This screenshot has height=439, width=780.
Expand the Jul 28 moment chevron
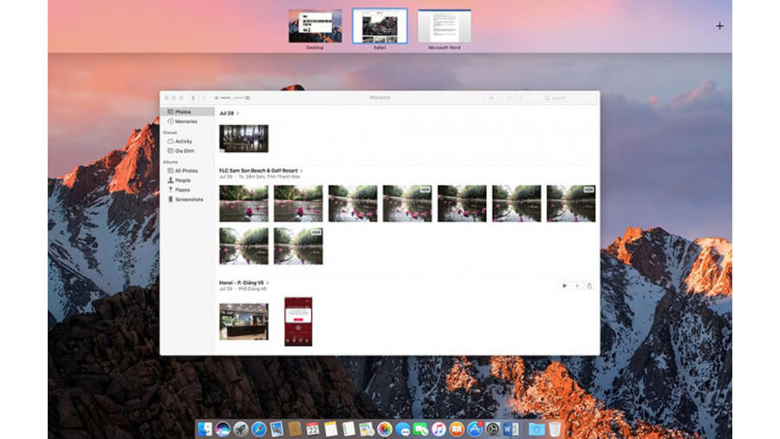[238, 114]
